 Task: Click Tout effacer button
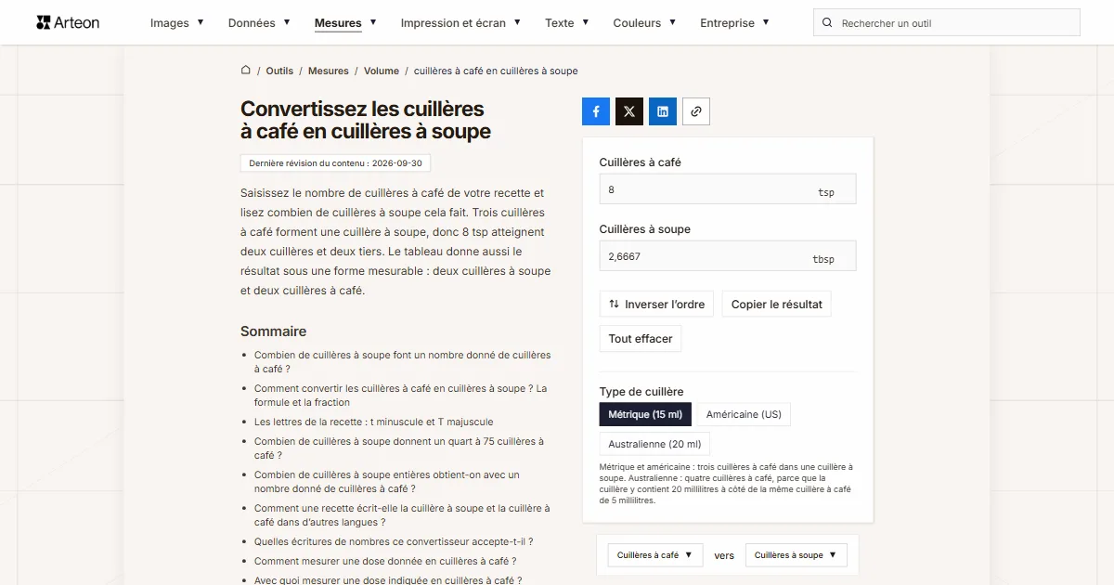tap(641, 339)
